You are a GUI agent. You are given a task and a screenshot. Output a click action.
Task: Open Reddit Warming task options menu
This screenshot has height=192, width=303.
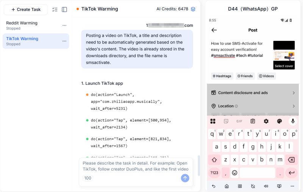click(64, 25)
